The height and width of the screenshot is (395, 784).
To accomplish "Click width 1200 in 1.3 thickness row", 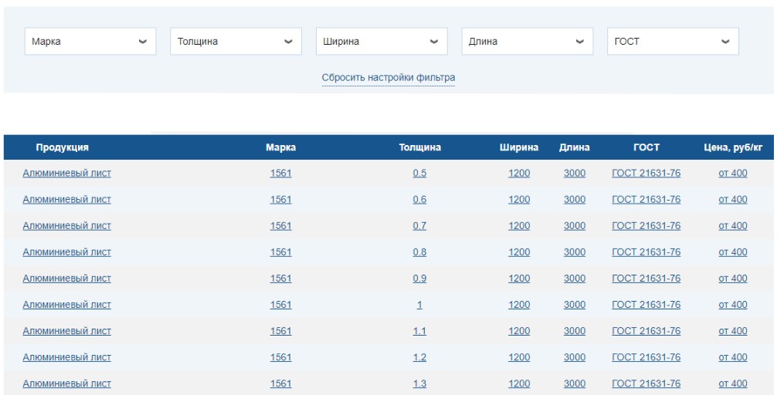I will click(519, 383).
